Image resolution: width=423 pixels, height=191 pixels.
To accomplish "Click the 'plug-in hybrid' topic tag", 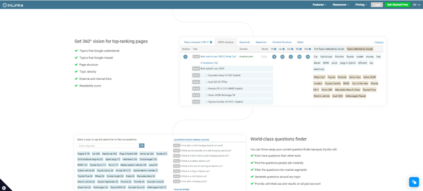I will (x=348, y=63).
